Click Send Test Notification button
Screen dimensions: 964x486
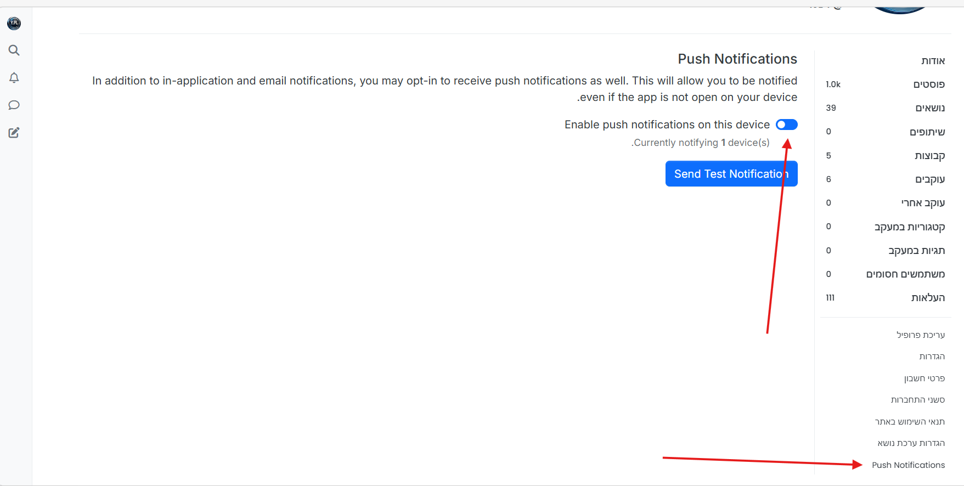(x=731, y=174)
